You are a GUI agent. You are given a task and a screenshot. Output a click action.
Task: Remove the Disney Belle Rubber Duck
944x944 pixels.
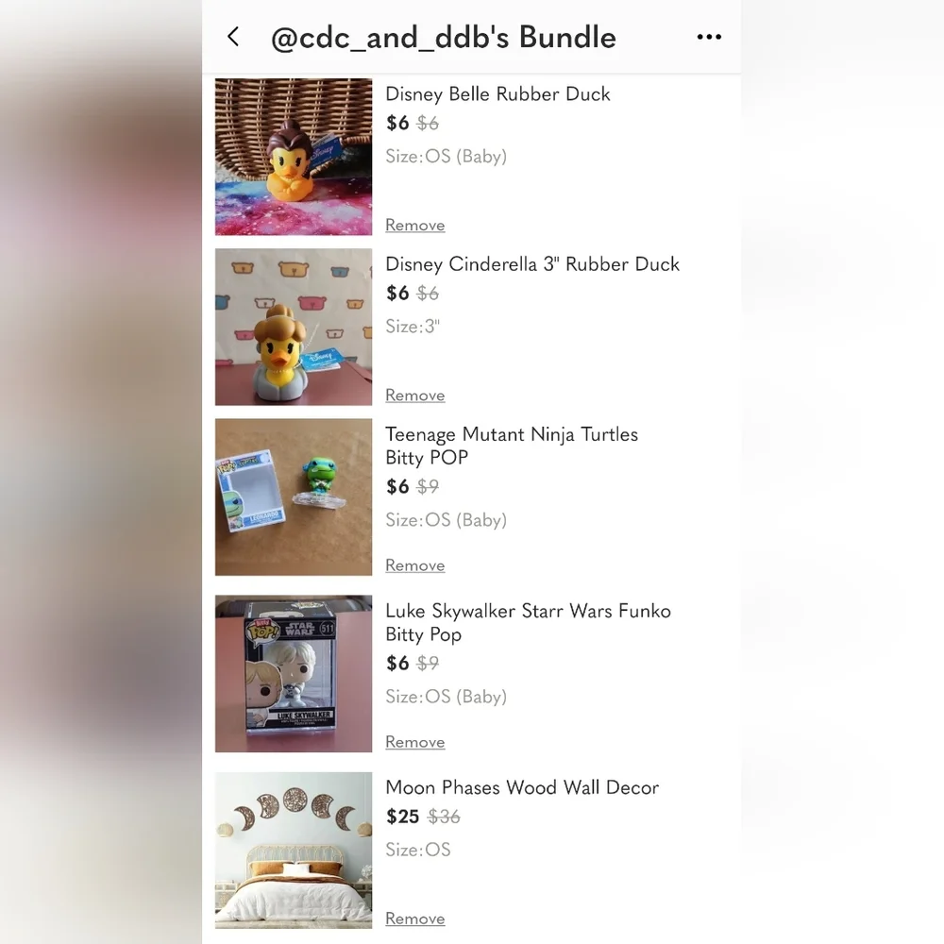click(414, 226)
